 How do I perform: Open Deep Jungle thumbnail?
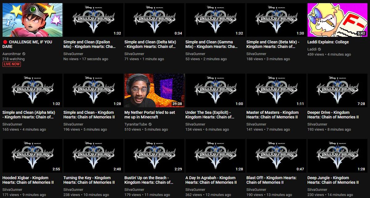point(337,156)
